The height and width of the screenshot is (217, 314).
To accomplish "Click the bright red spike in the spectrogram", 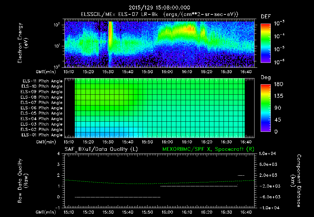I will pyautogui.click(x=110, y=34).
